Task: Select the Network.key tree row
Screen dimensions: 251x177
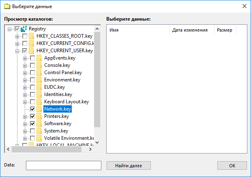Action: coord(58,109)
